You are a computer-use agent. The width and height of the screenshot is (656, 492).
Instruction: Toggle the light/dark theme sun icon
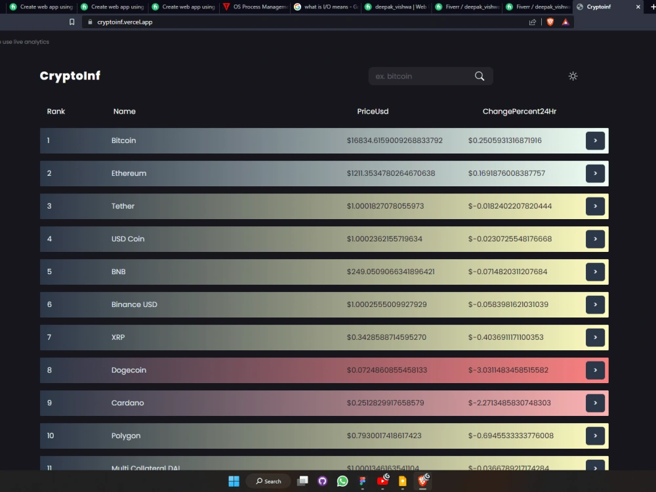click(573, 75)
